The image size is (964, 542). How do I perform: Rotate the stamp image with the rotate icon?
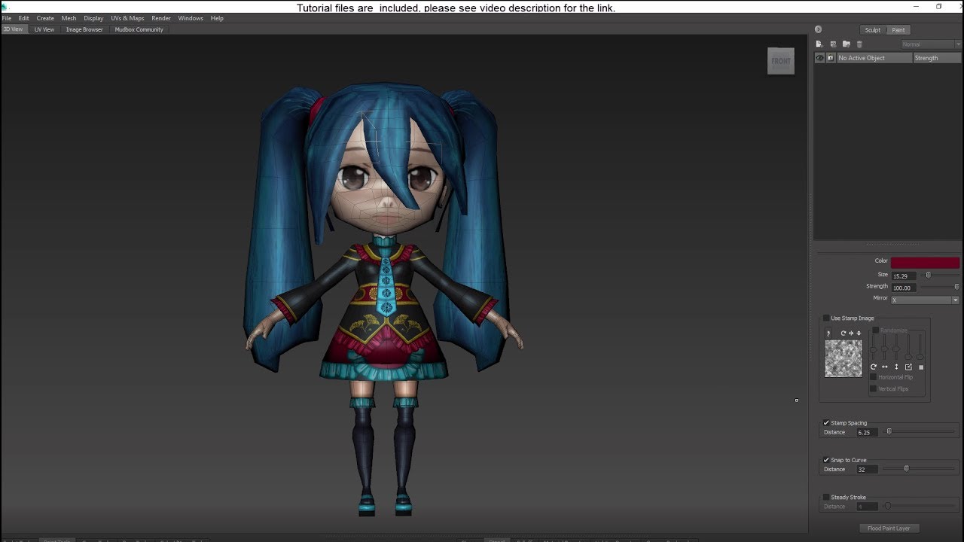tap(874, 367)
